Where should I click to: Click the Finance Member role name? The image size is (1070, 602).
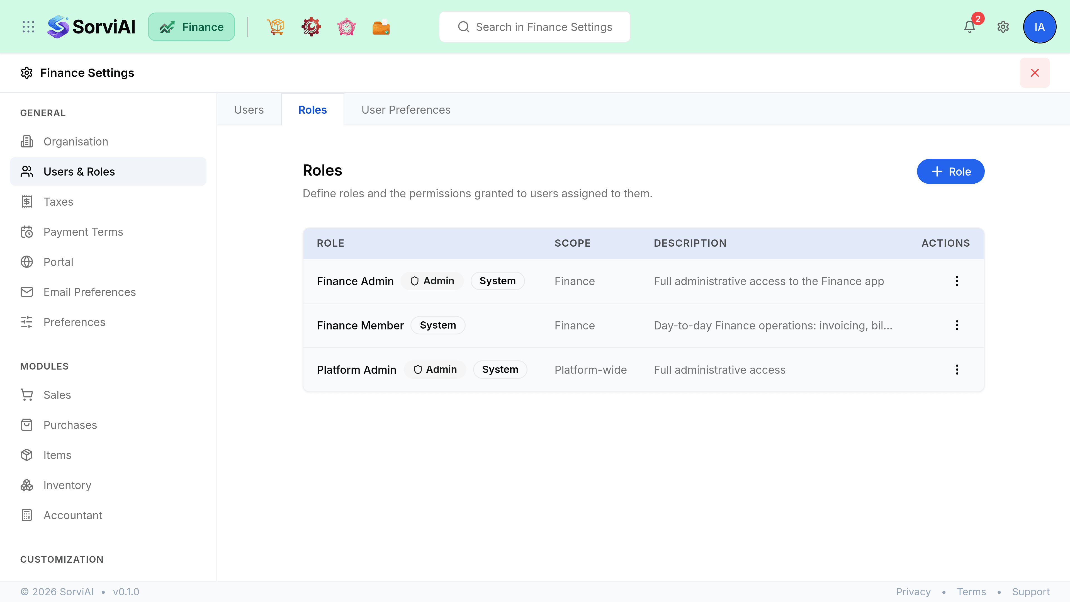[x=360, y=325]
